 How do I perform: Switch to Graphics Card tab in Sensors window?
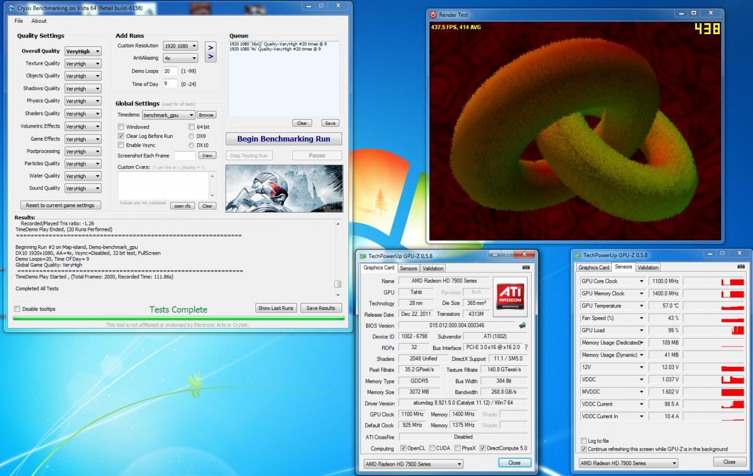tap(594, 267)
